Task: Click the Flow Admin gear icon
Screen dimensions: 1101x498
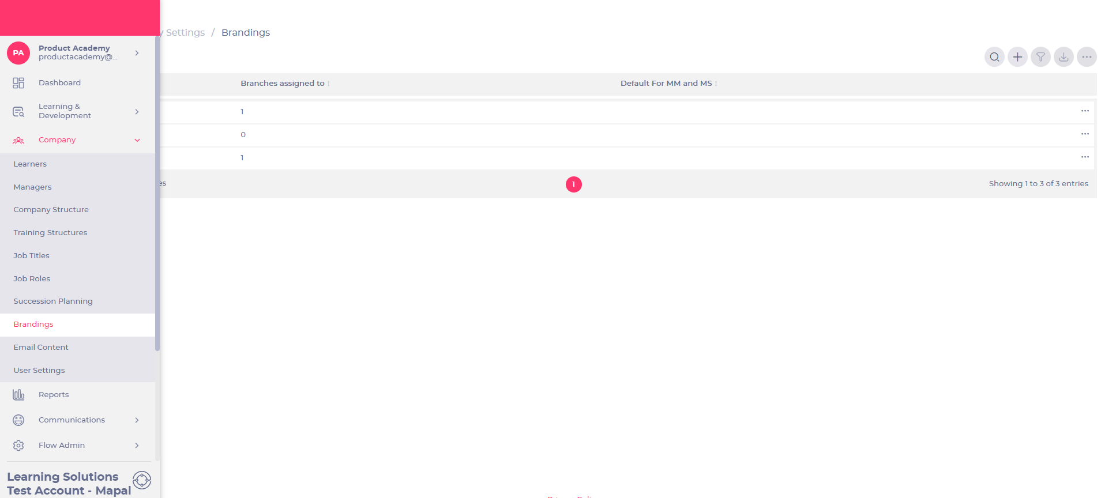Action: click(18, 446)
